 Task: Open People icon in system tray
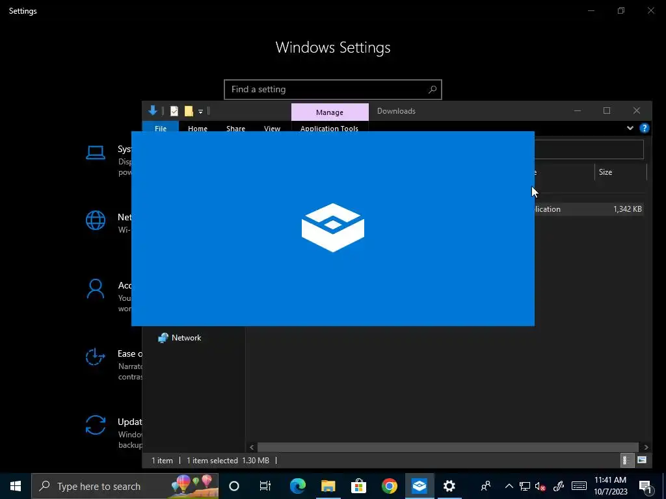pos(485,486)
